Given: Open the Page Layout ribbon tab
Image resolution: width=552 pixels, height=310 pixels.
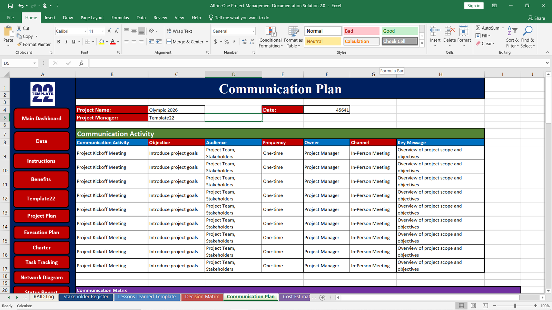Looking at the screenshot, I should pos(92,18).
